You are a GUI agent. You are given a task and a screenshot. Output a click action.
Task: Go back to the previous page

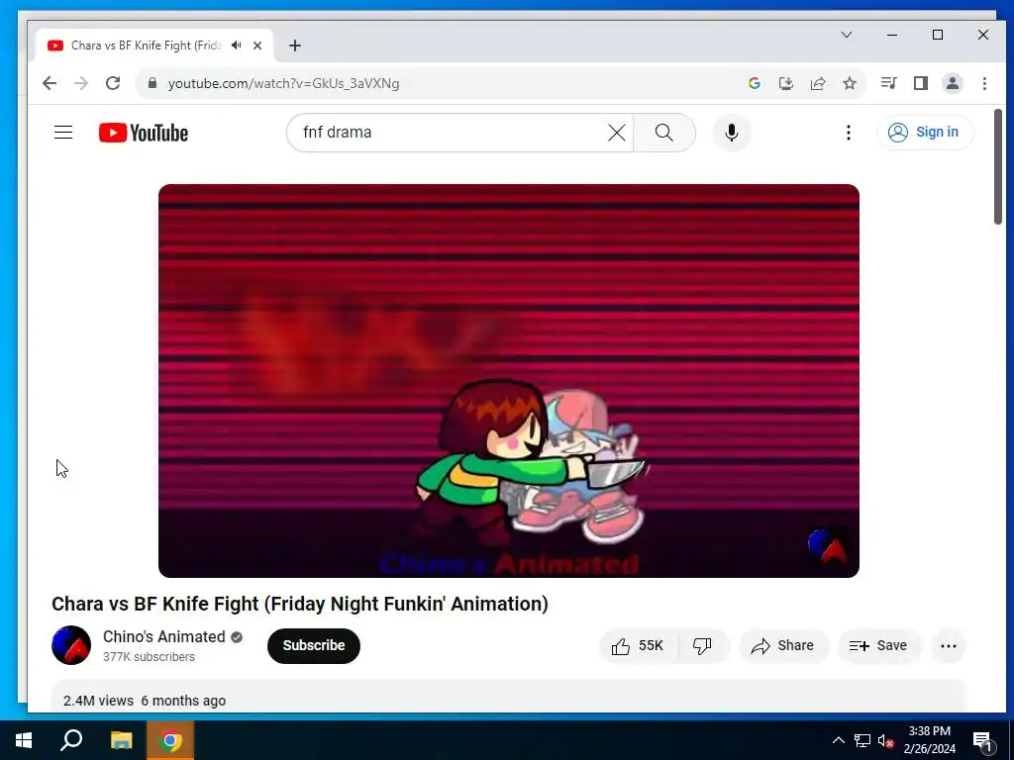(50, 83)
